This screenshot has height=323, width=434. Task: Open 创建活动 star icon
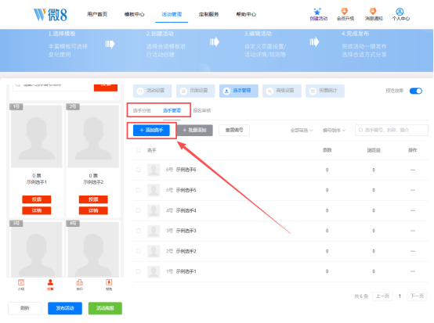tap(317, 12)
